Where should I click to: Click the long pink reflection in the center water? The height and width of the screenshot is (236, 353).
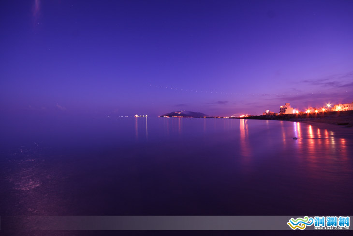244,138
